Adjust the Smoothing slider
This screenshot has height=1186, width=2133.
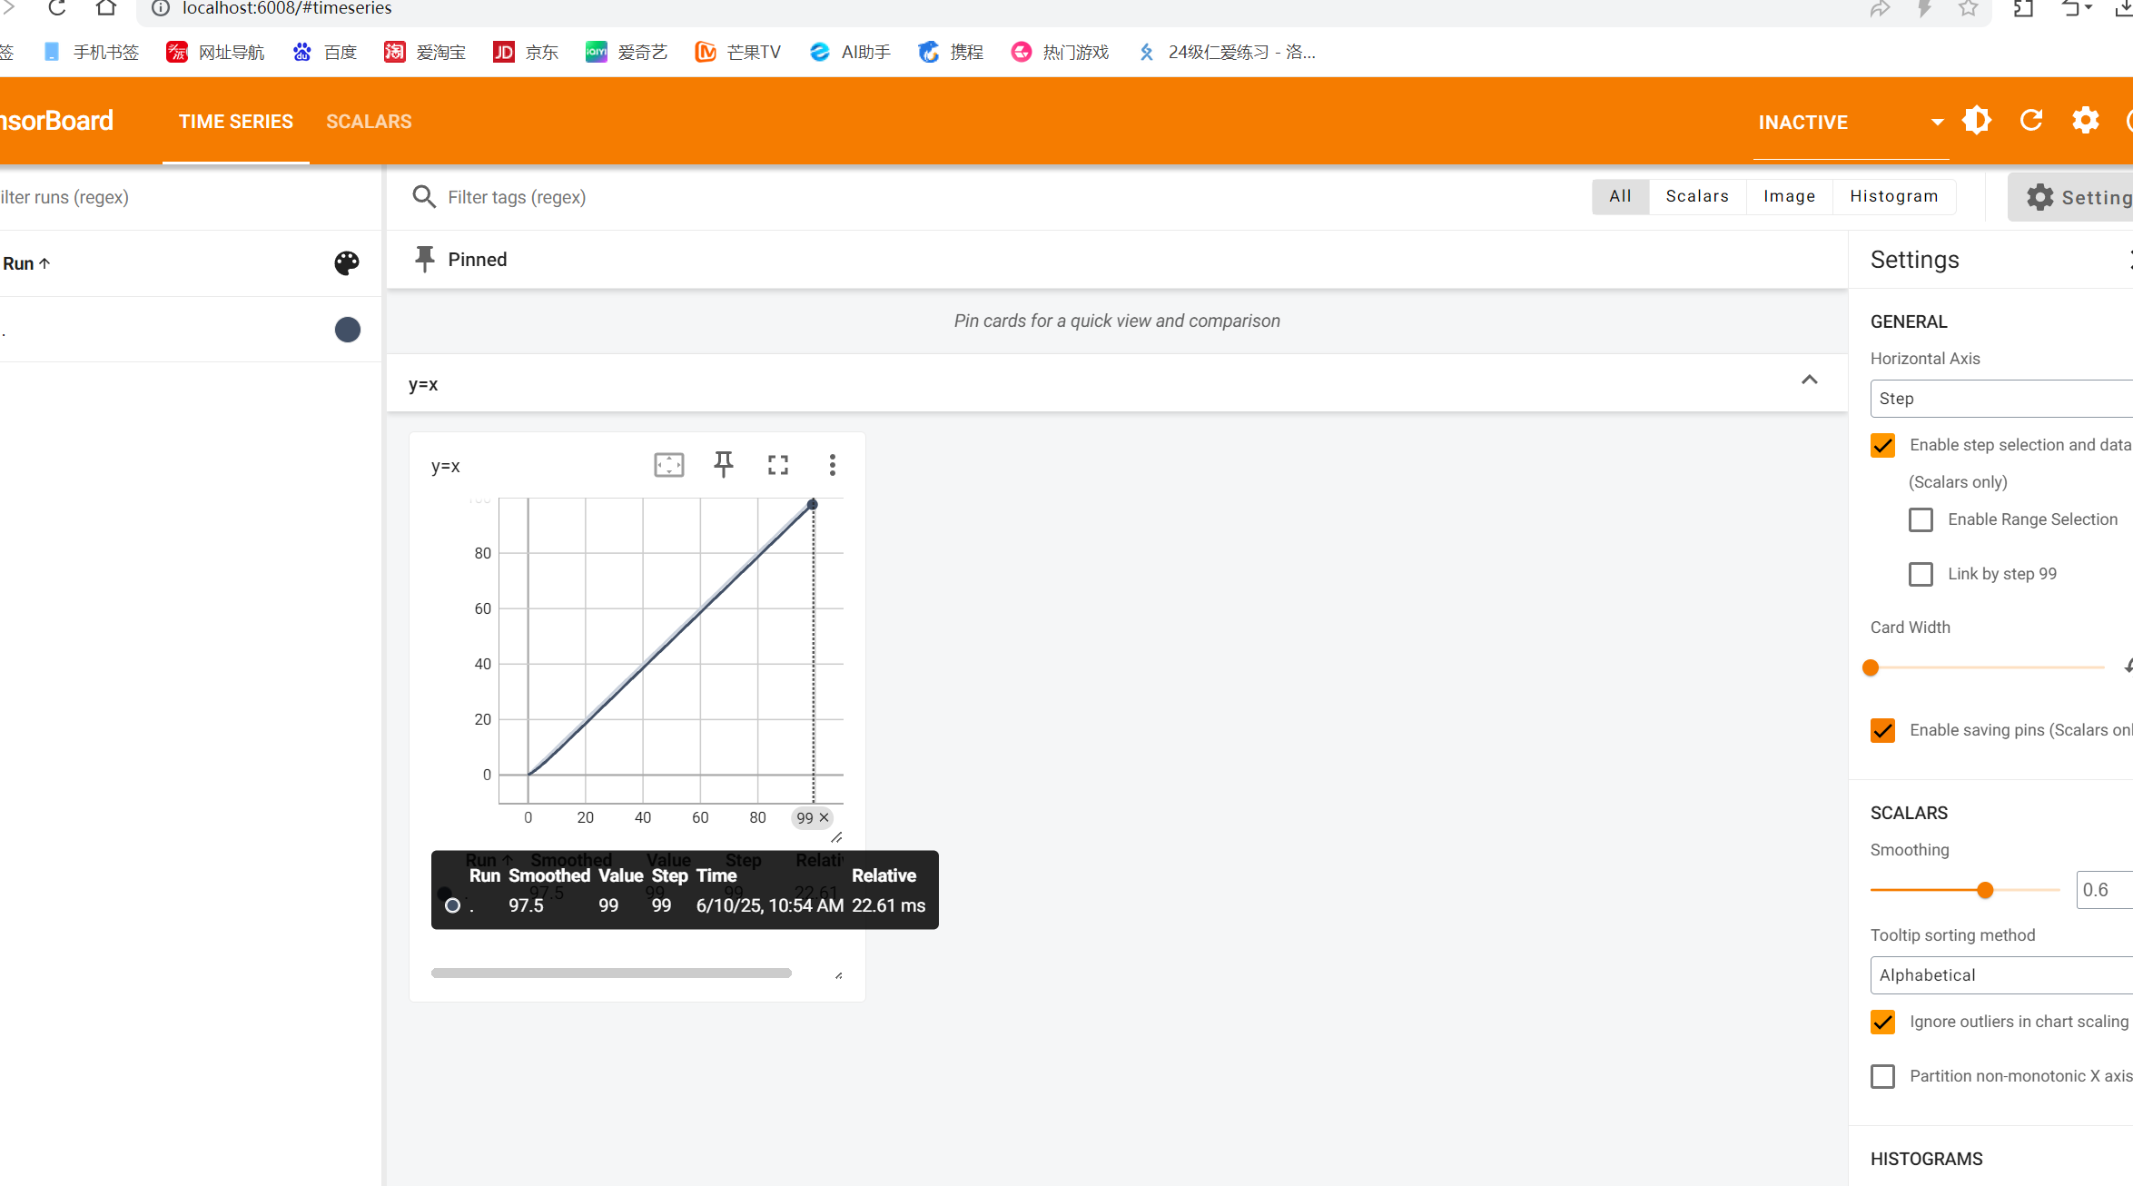coord(1985,890)
